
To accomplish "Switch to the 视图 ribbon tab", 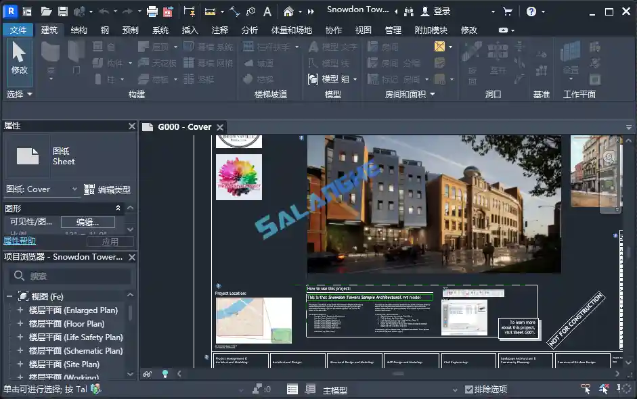I will click(364, 30).
